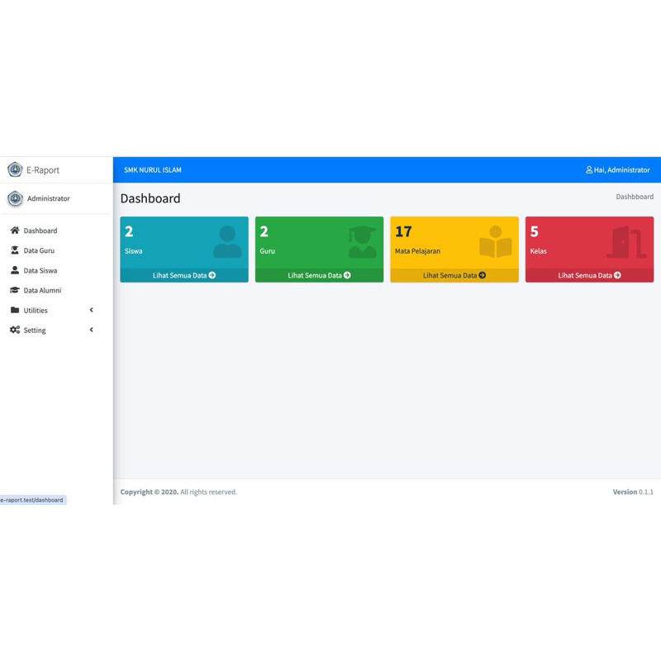Click the Dashboard home icon
This screenshot has height=661, width=661.
(x=15, y=231)
